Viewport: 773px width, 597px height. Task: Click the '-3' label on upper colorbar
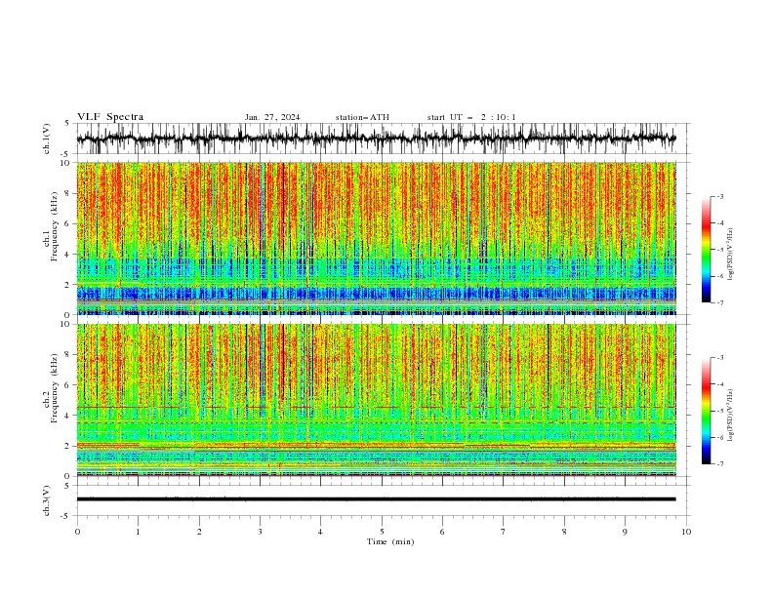pyautogui.click(x=719, y=196)
